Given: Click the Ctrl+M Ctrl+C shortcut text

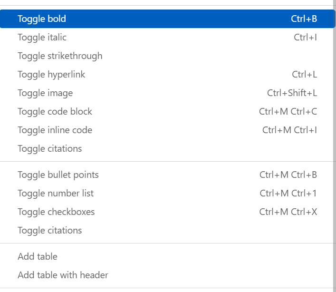Looking at the screenshot, I should [x=288, y=112].
